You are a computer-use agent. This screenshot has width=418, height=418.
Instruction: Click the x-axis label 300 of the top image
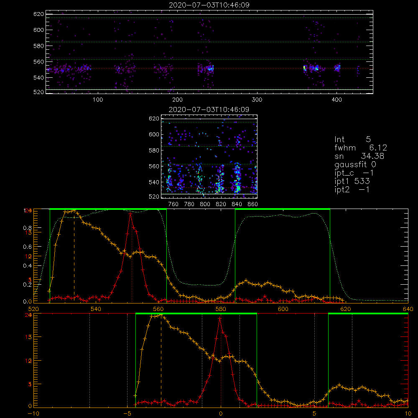[x=257, y=100]
